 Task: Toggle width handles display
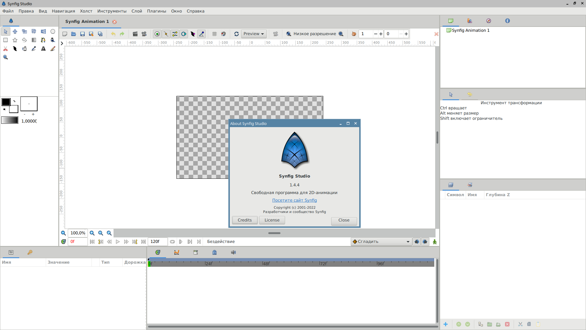pos(193,34)
